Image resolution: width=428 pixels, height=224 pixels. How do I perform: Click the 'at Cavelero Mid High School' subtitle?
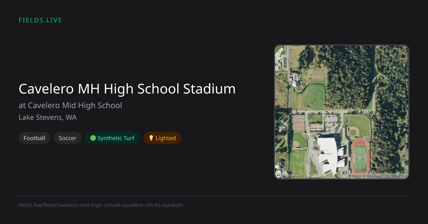[x=70, y=105]
